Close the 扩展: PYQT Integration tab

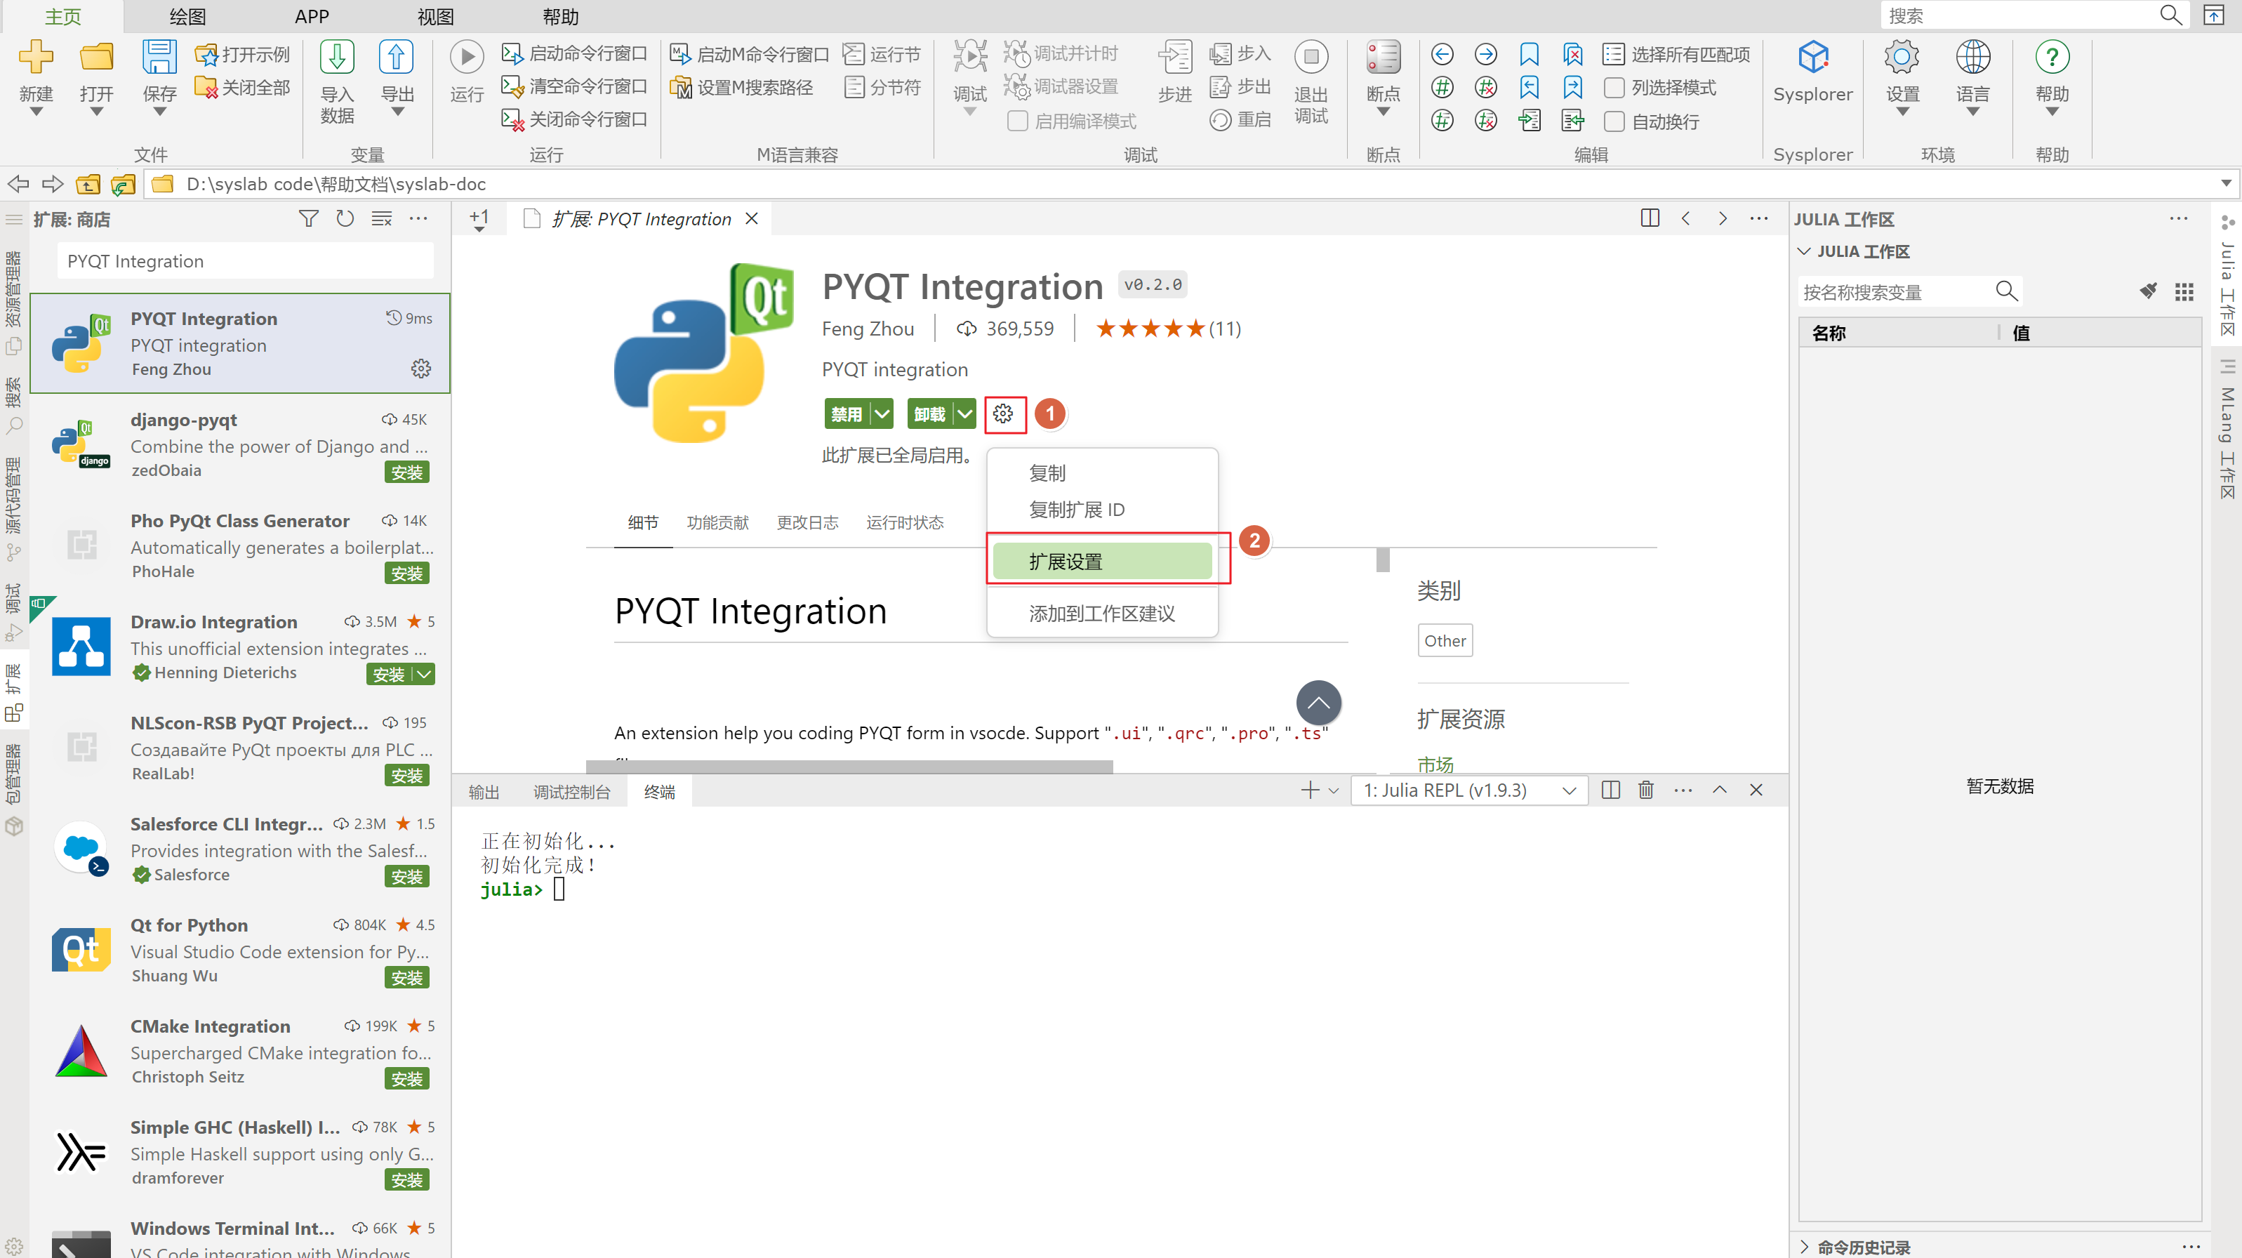coord(752,218)
